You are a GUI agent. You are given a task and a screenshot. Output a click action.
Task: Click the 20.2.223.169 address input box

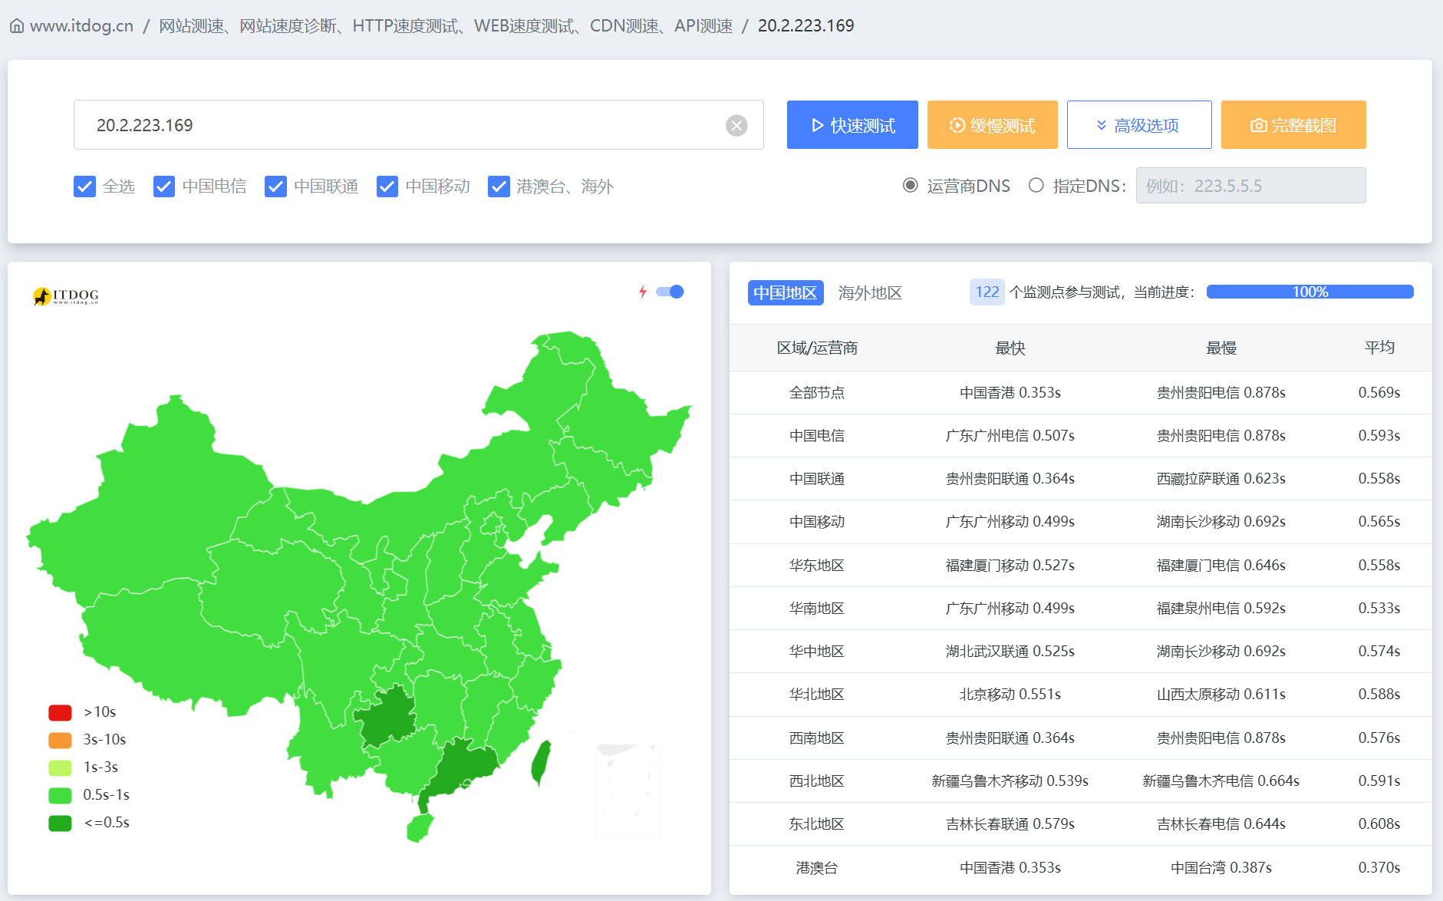coord(419,125)
